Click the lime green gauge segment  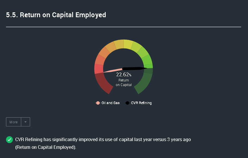(x=143, y=52)
